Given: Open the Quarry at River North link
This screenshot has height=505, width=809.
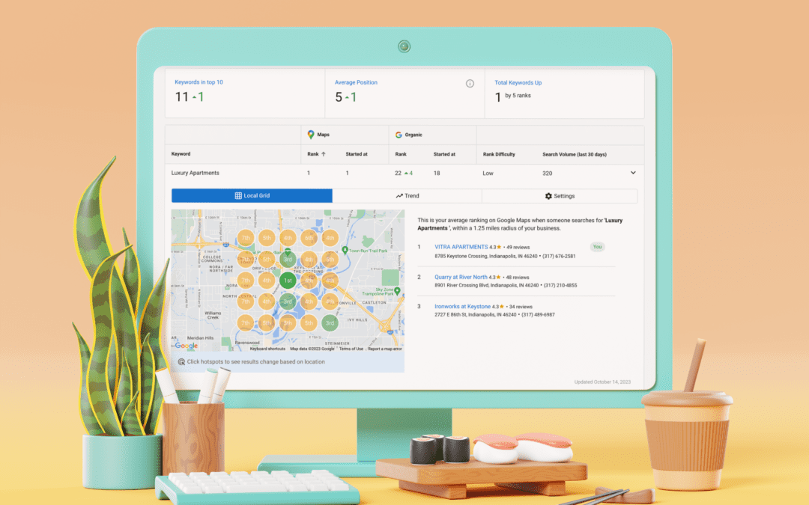Looking at the screenshot, I should (461, 277).
